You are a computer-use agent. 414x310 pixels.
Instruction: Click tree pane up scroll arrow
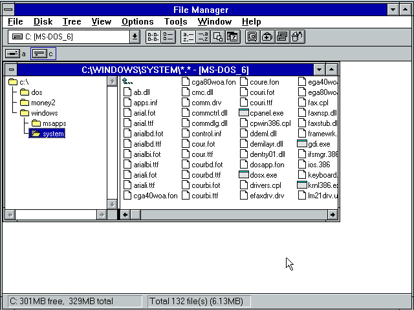[x=112, y=81]
